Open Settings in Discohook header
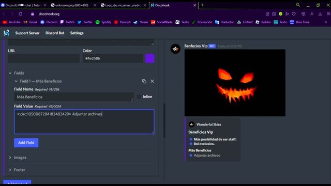The height and width of the screenshot is (186, 331). click(x=77, y=33)
